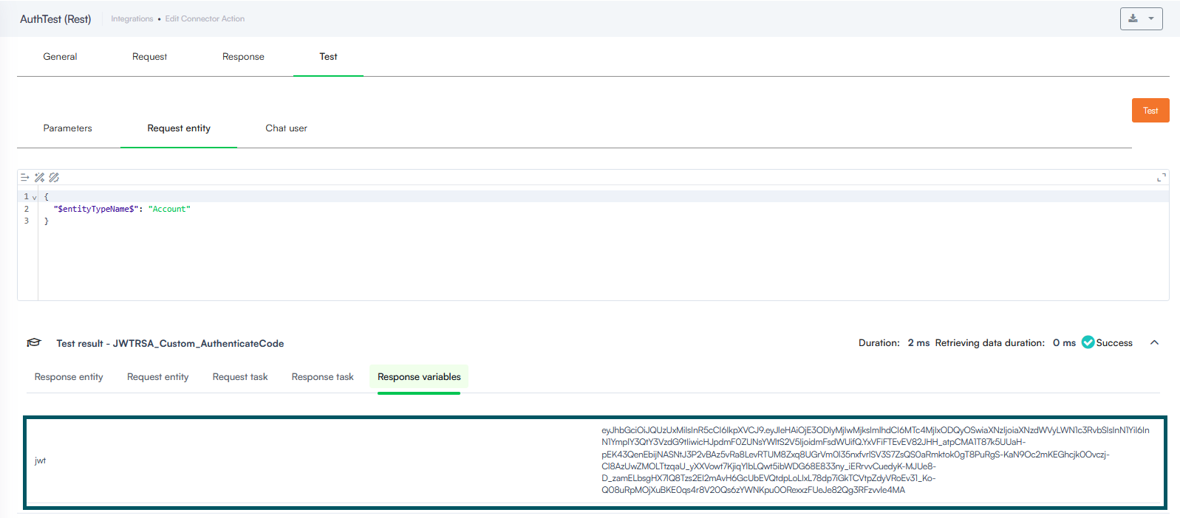Screen dimensions: 1180x518
Task: Click the "Account" value in editor
Action: point(169,209)
